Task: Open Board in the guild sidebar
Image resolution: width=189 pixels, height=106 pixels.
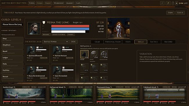Action: point(12,52)
